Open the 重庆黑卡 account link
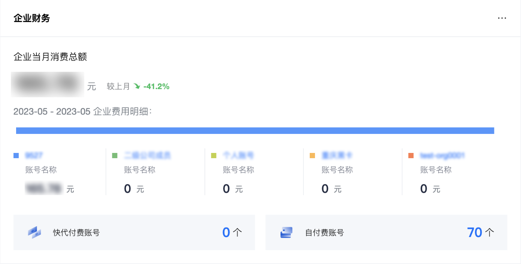 337,156
